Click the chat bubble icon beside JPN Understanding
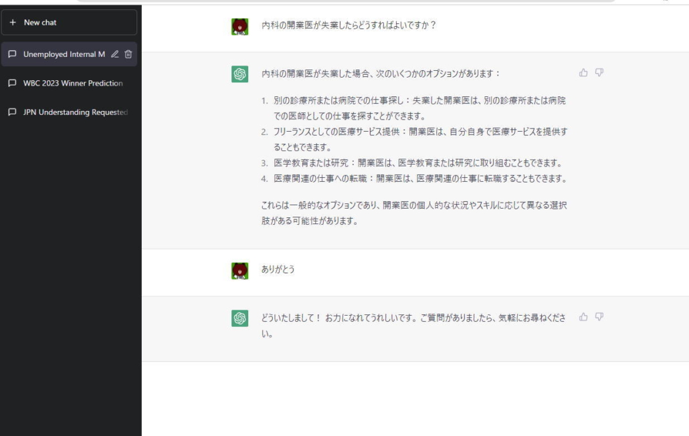 point(13,112)
